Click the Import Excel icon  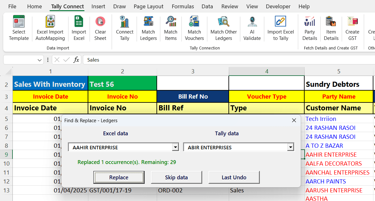pyautogui.click(x=79, y=22)
